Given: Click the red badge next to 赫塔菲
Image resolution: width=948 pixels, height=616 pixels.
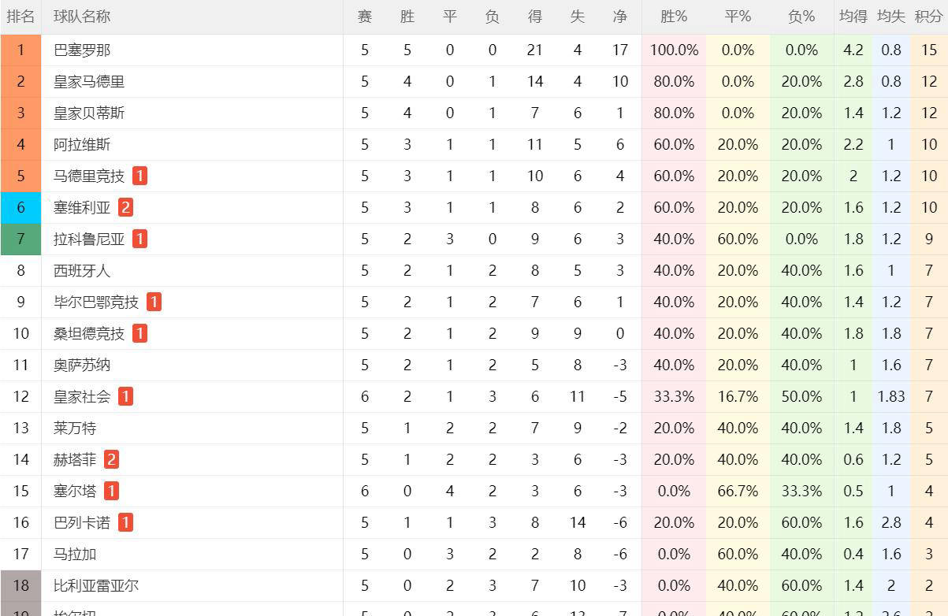Looking at the screenshot, I should tap(111, 459).
